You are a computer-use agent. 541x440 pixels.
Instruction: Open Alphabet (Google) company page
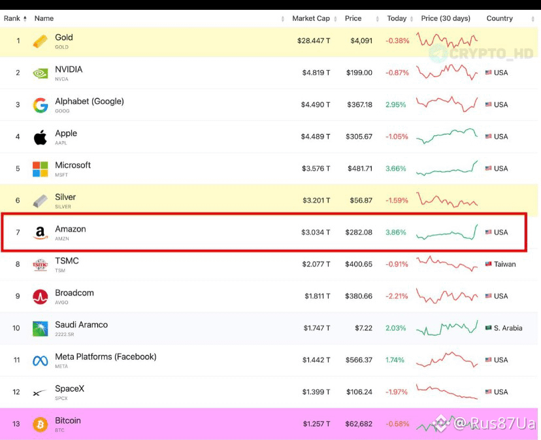coord(90,101)
